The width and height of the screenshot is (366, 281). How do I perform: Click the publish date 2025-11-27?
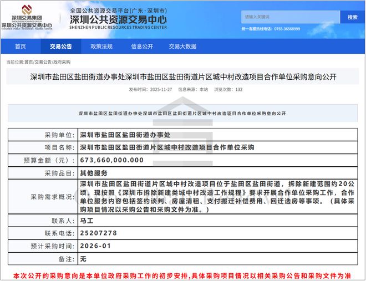(x=161, y=90)
